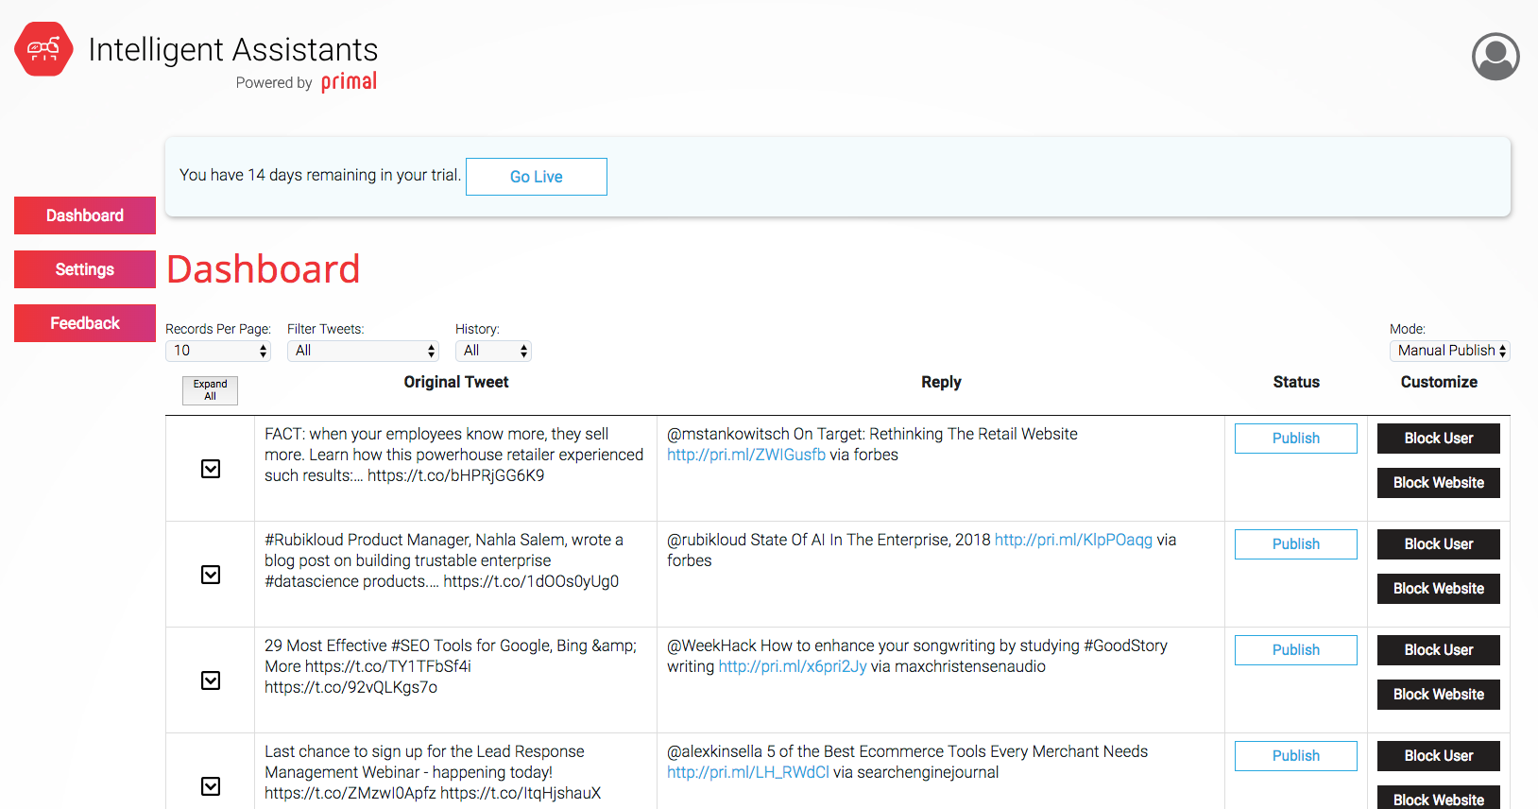Viewport: 1538px width, 809px height.
Task: Toggle checkbox for the Rubikloud tweet row
Action: (211, 575)
